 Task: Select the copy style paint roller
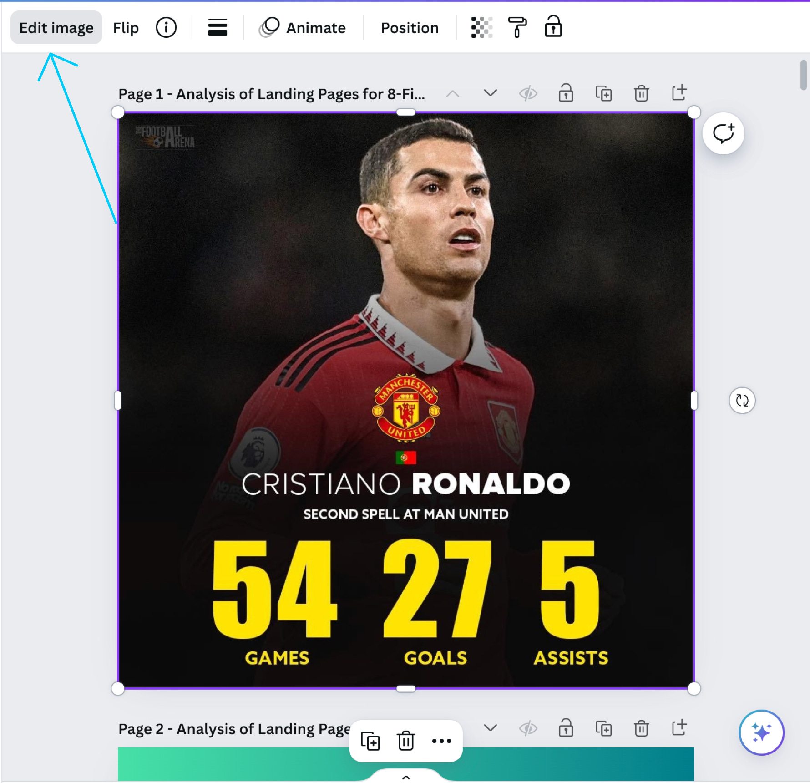517,28
